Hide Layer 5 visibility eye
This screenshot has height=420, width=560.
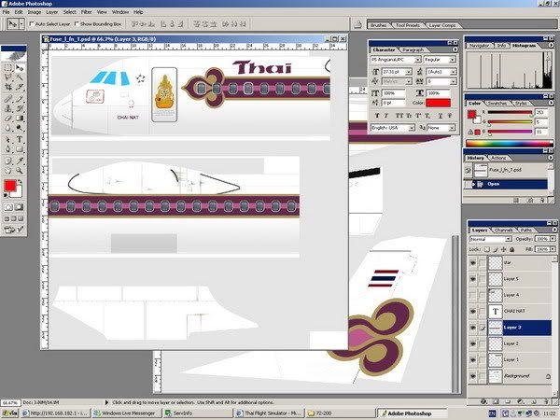pos(473,279)
